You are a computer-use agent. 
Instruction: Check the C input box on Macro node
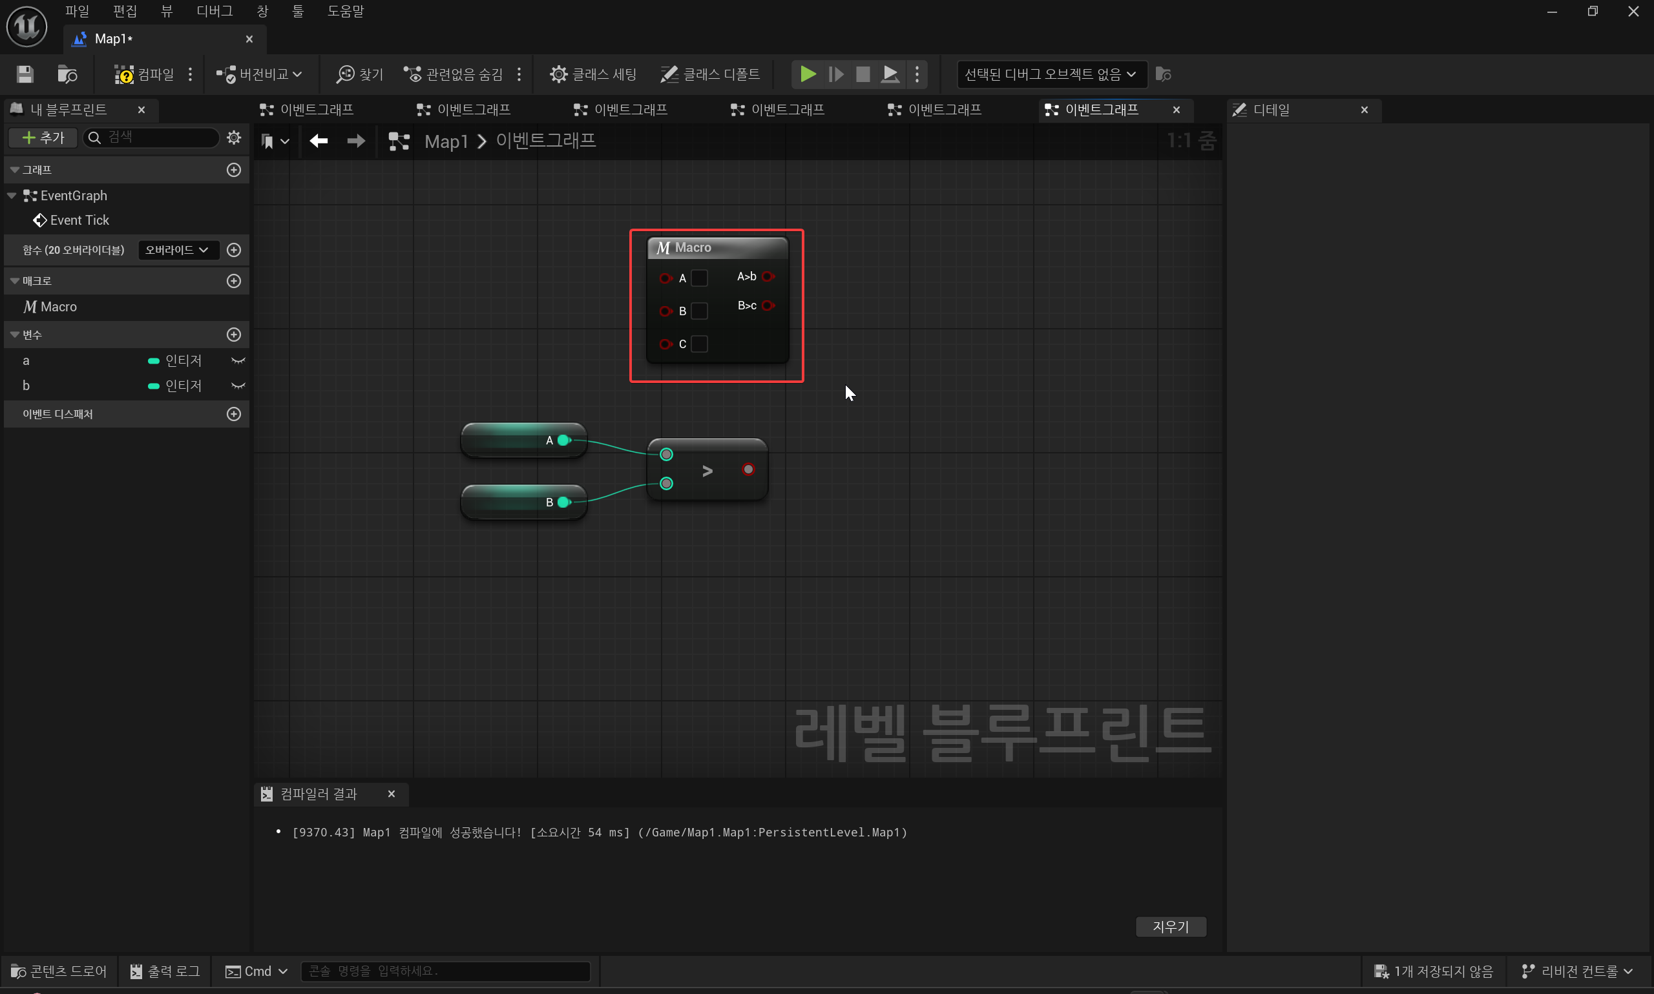698,344
